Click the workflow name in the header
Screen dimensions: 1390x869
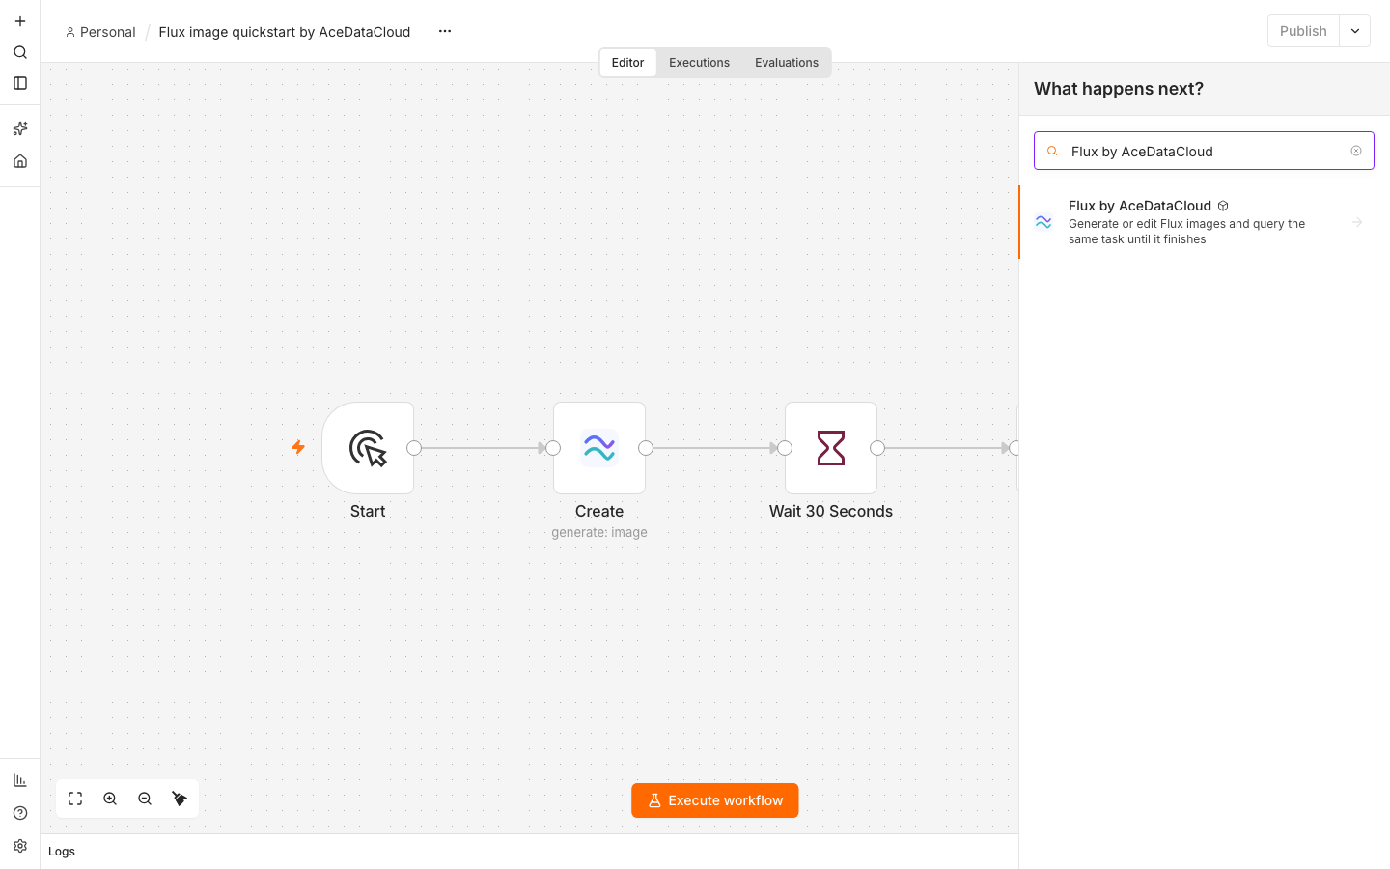[x=285, y=32]
